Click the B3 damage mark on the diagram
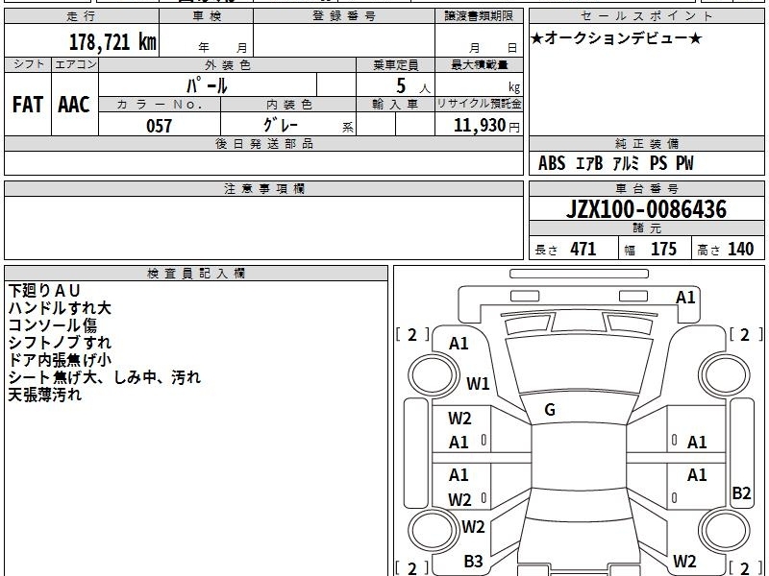Image resolution: width=769 pixels, height=576 pixels. pos(473,562)
